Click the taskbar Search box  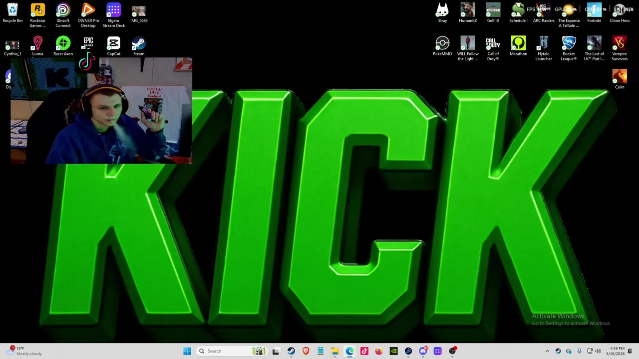(232, 351)
